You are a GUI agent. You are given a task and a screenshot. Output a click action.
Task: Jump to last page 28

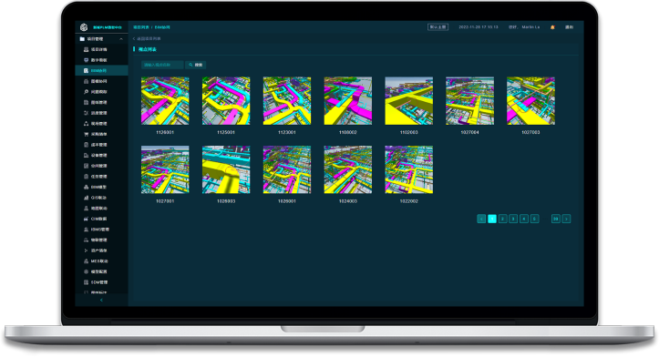[x=556, y=219]
